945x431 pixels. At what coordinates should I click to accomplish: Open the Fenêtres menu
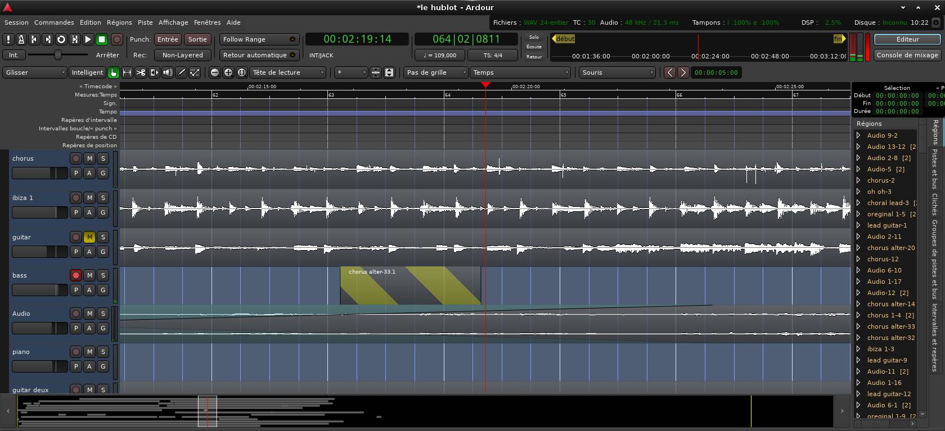207,22
